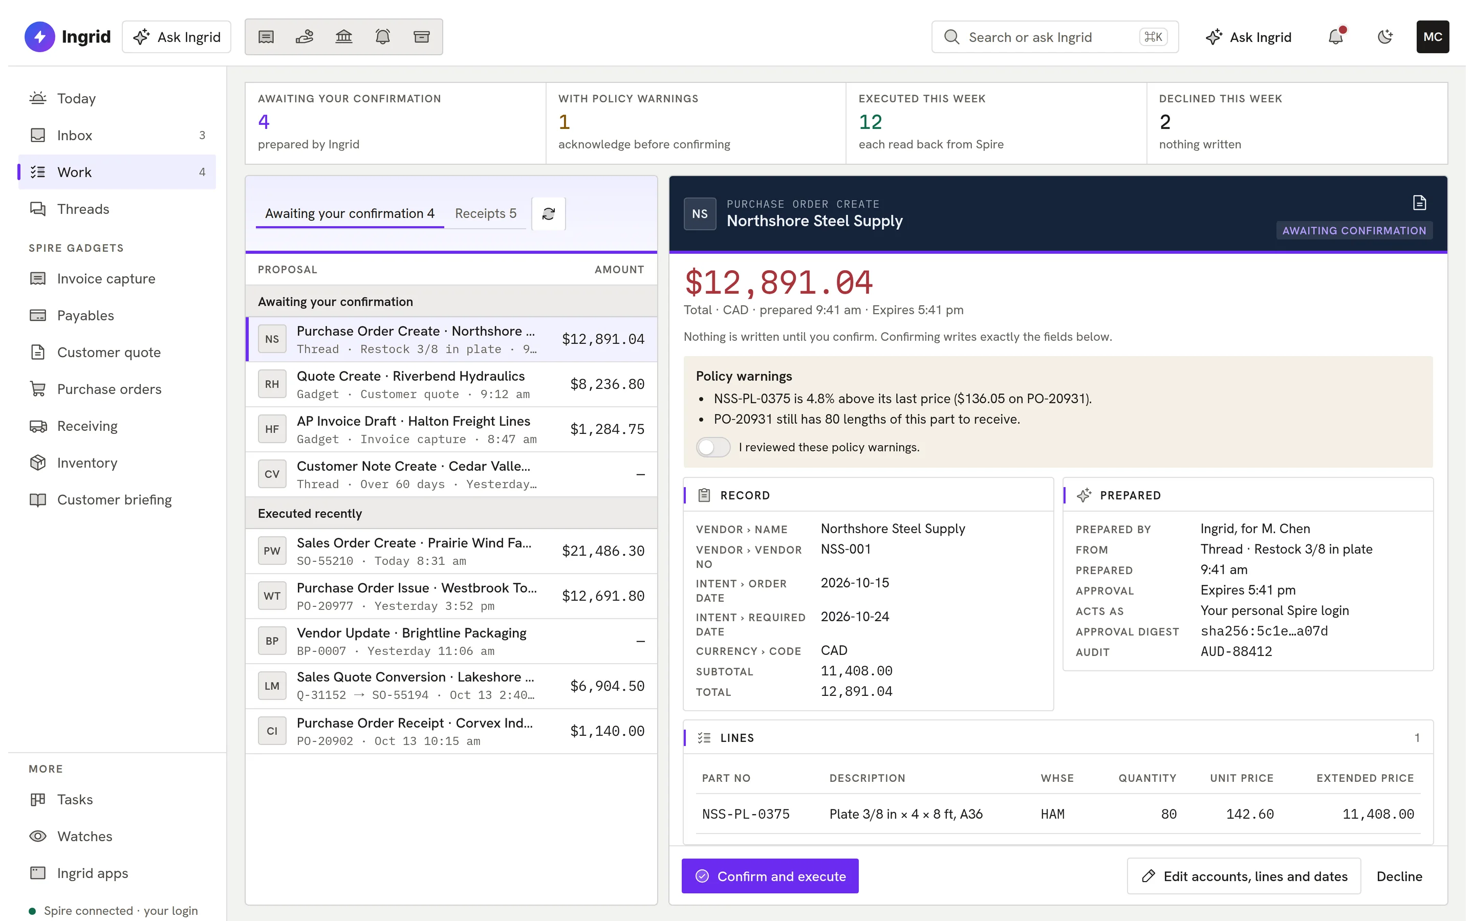Open Customer Note Create Cedar Valley row
Screen dimensions: 1474x921
point(451,474)
